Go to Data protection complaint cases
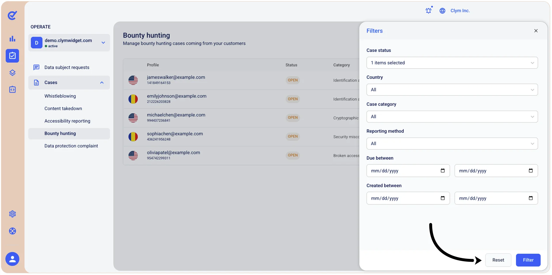552x275 pixels. tap(71, 146)
